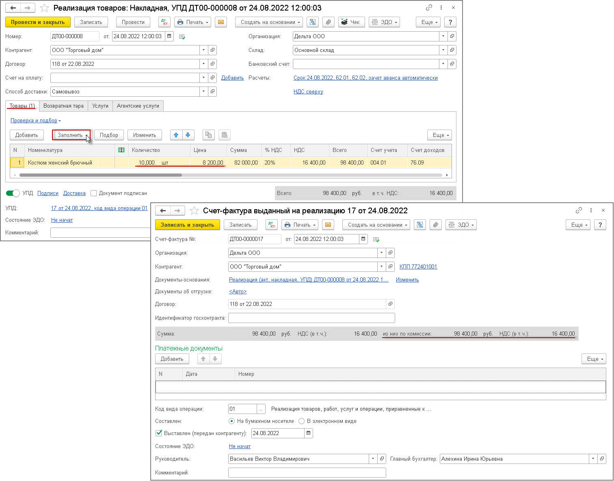The width and height of the screenshot is (614, 481).
Task: Expand the Печать dropdown in the Реализация toolbar
Action: coord(192,22)
